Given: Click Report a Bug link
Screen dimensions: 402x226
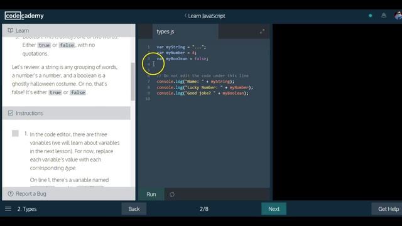Looking at the screenshot, I should (x=31, y=194).
